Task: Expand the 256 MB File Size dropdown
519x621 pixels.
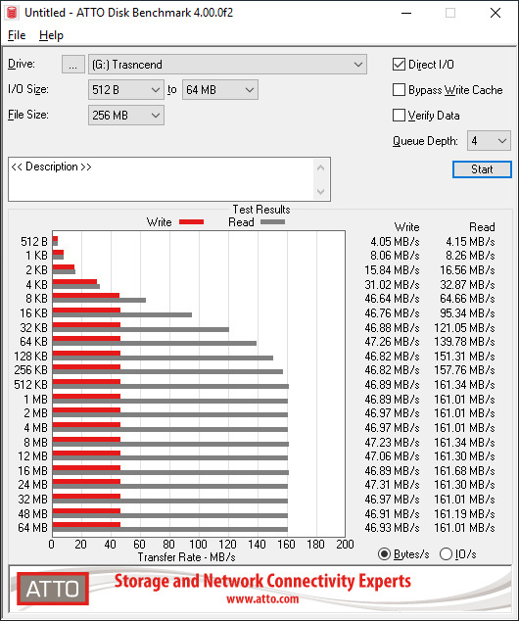Action: (126, 116)
